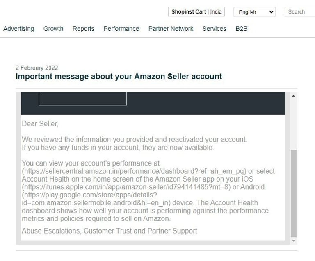The width and height of the screenshot is (315, 261).
Task: Open the Reports menu
Action: (x=83, y=29)
